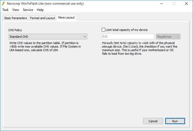Open the View menu
The height and width of the screenshot is (131, 193).
tap(16, 10)
